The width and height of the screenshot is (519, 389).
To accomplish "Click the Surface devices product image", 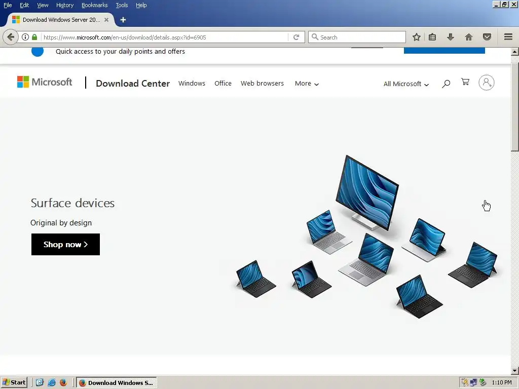I will click(367, 237).
